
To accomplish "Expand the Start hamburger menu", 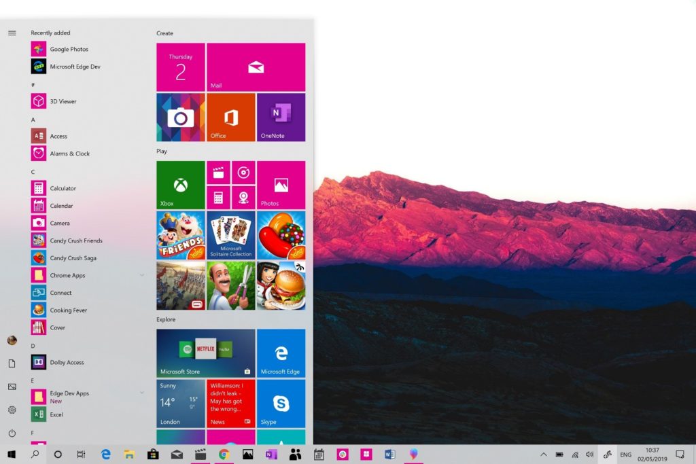I will (x=12, y=33).
